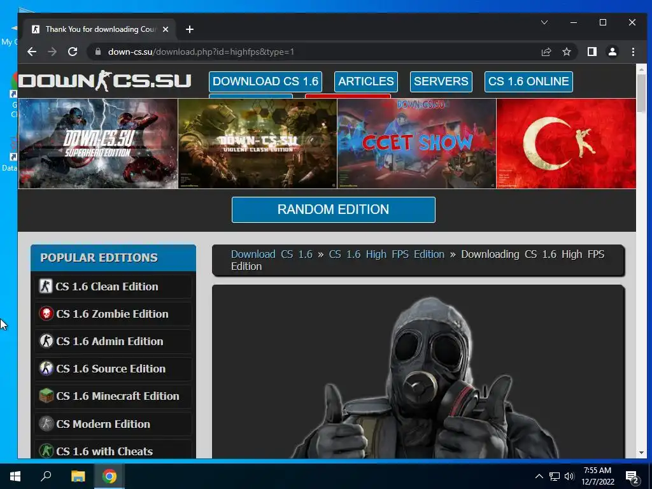The image size is (652, 489).
Task: Click the red skull Zombie Edition icon
Action: pyautogui.click(x=46, y=313)
